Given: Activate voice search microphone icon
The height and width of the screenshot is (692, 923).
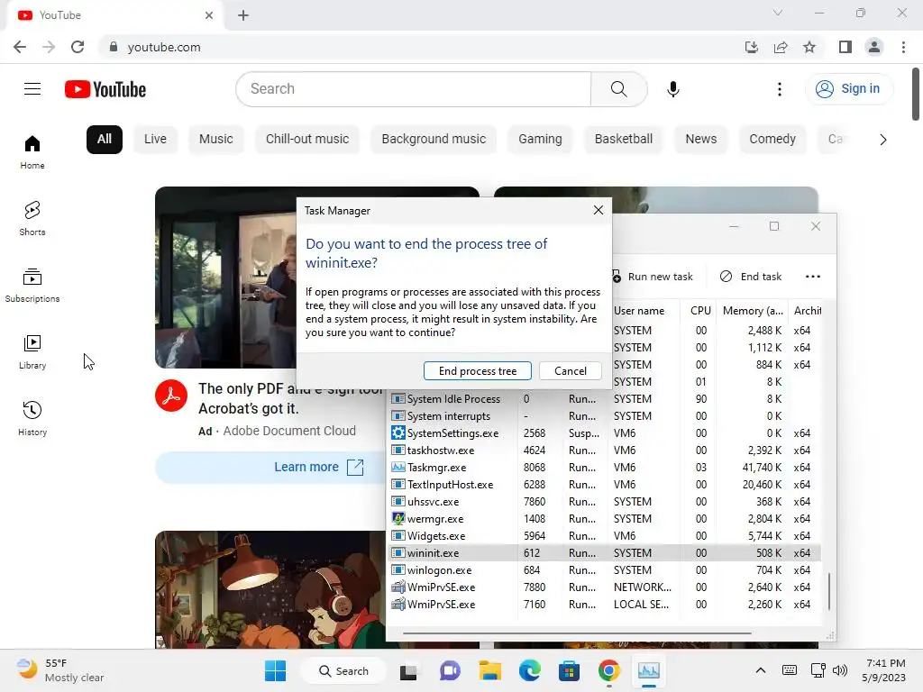Looking at the screenshot, I should tap(672, 89).
